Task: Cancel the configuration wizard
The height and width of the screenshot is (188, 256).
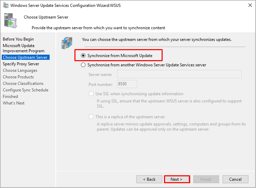Action: [x=235, y=179]
